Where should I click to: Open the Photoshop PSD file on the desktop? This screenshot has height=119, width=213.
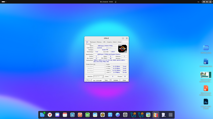click(x=206, y=102)
